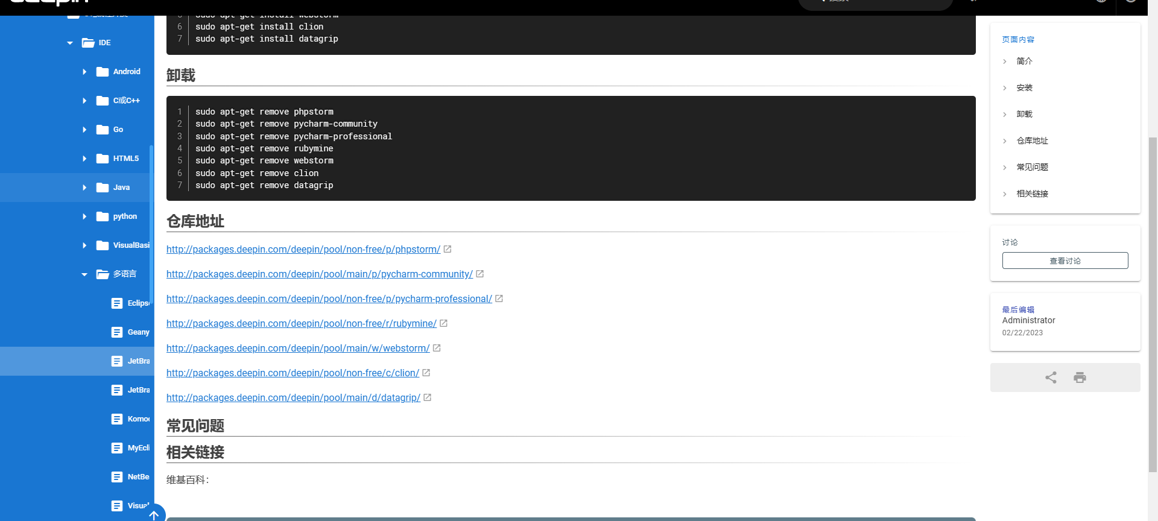This screenshot has height=521, width=1158.
Task: Go to 卸载 in the page contents
Action: click(1024, 114)
